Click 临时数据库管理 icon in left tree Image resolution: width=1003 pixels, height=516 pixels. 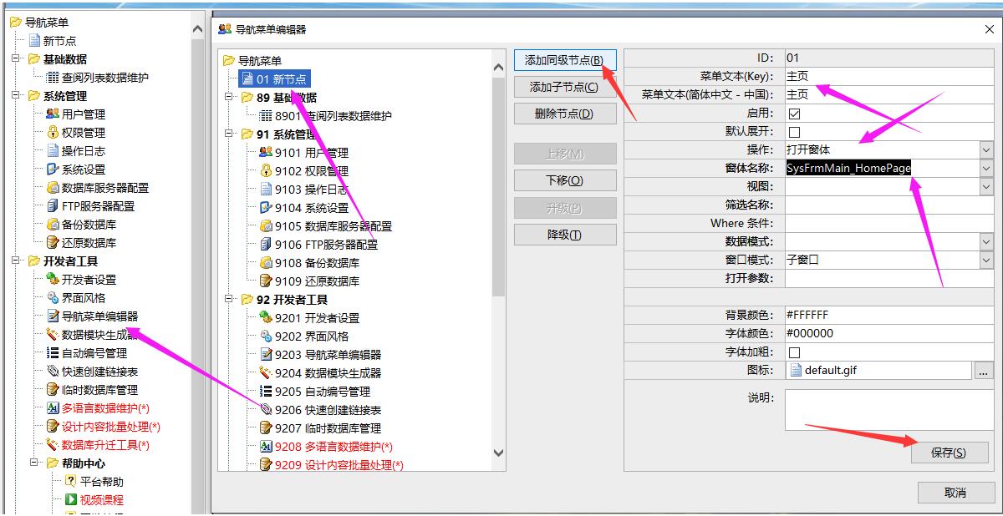point(53,390)
